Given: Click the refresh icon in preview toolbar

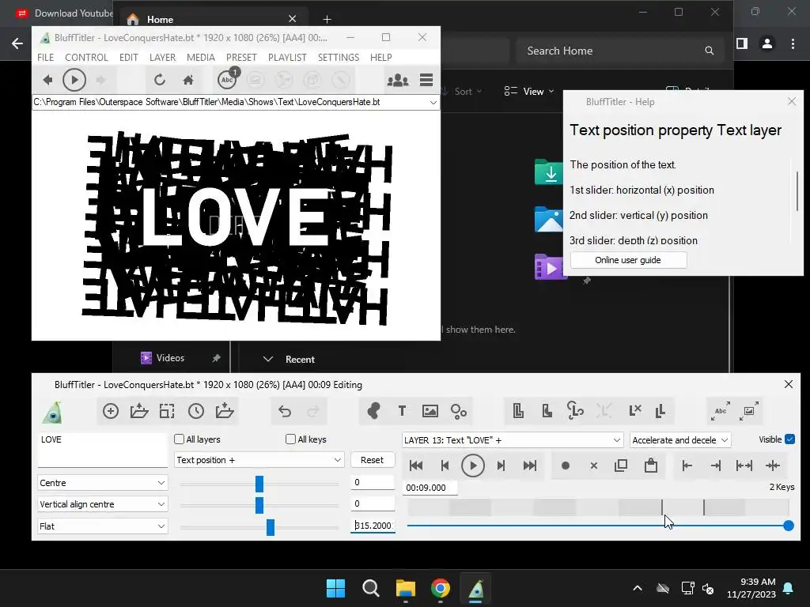Looking at the screenshot, I should coord(160,80).
